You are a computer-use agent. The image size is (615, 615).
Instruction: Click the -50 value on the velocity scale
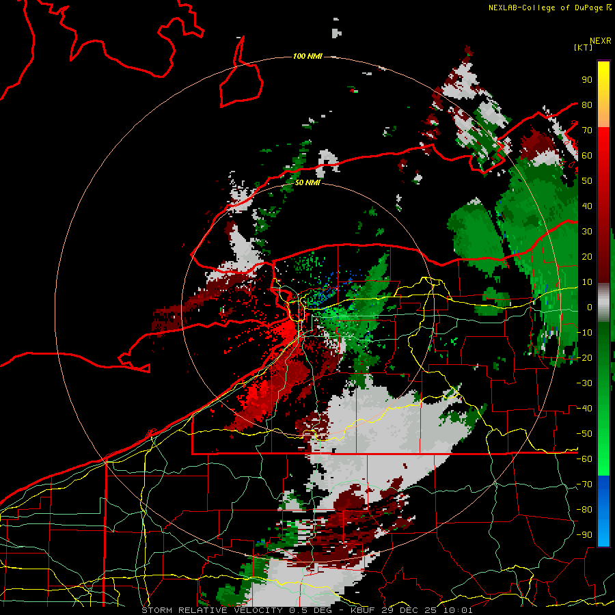pos(584,434)
